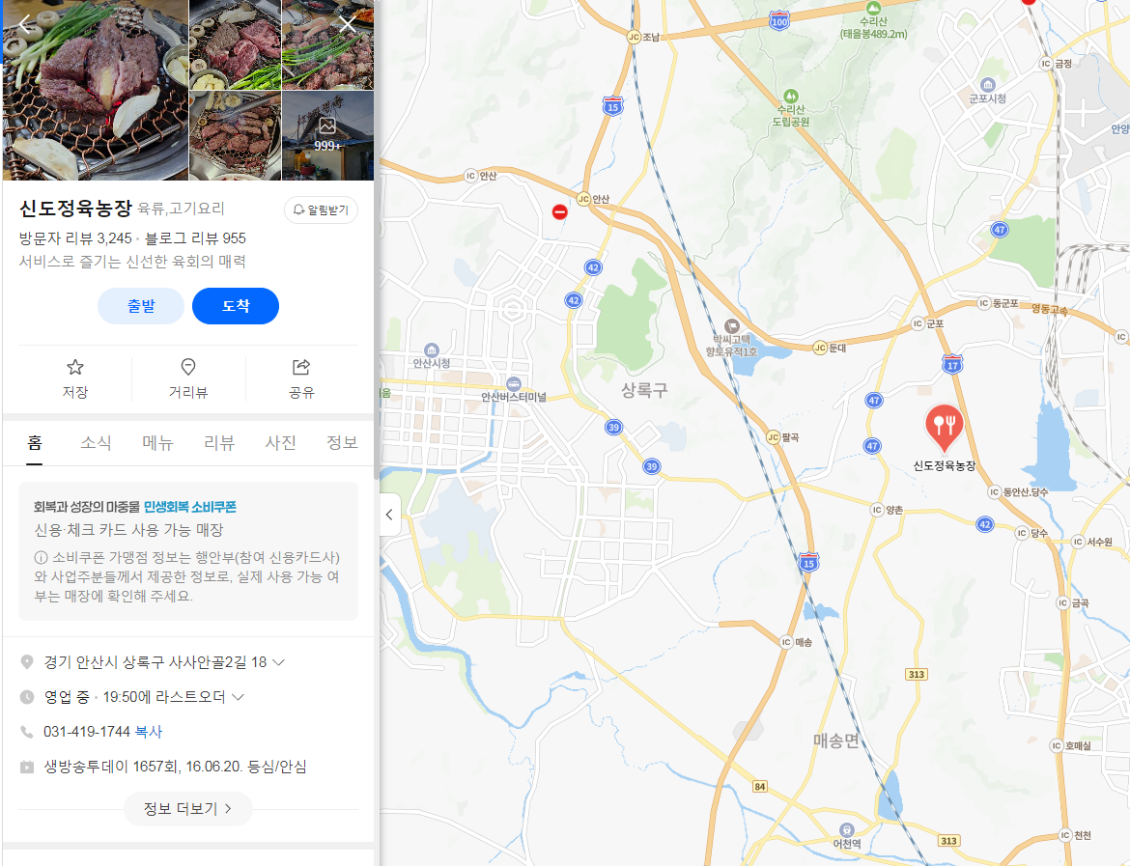Copy the phone number via 복사 link
This screenshot has height=866, width=1130.
click(x=149, y=732)
